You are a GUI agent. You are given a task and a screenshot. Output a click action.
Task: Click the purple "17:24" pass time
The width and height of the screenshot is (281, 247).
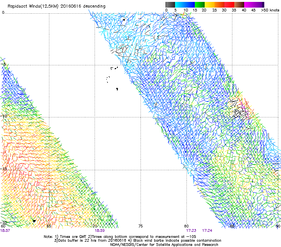coord(207,231)
